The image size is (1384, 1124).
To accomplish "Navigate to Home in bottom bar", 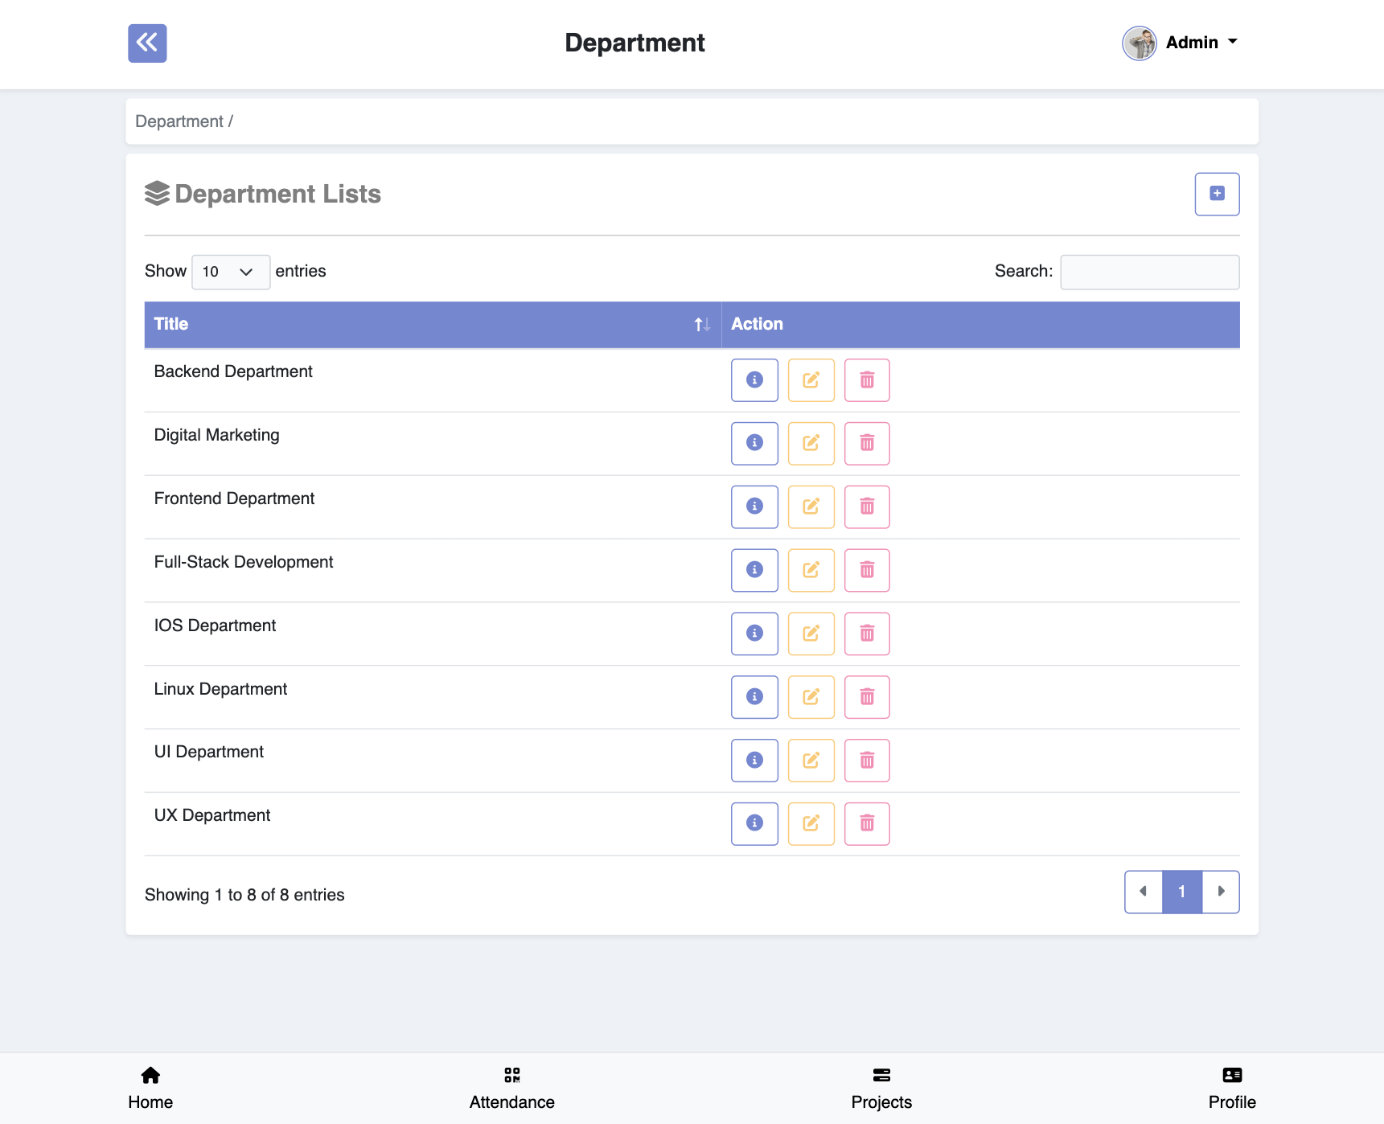I will (150, 1087).
